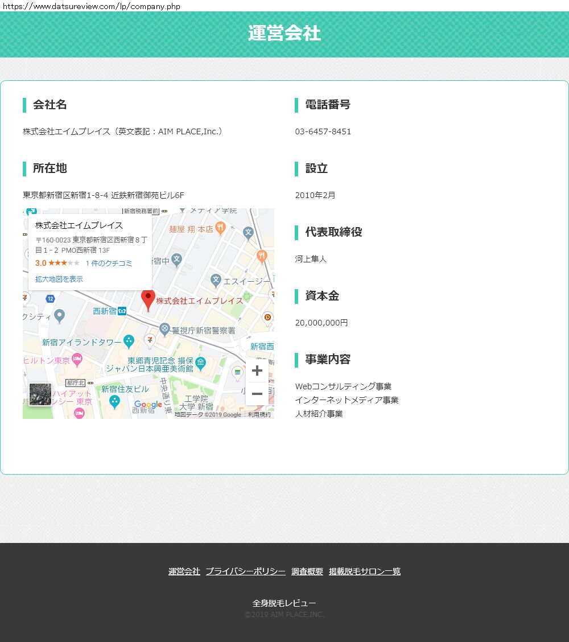The height and width of the screenshot is (642, 569).
Task: Open 掲載脱毛サロン一覧 footer link
Action: pos(365,571)
